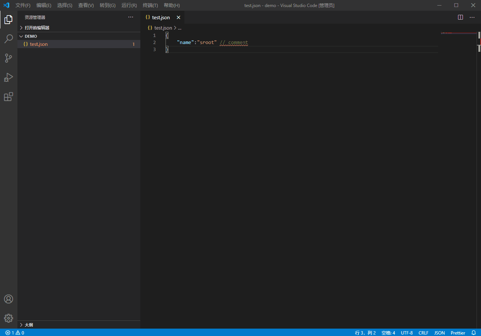Open the Manage gear icon
The height and width of the screenshot is (336, 481).
[x=9, y=318]
